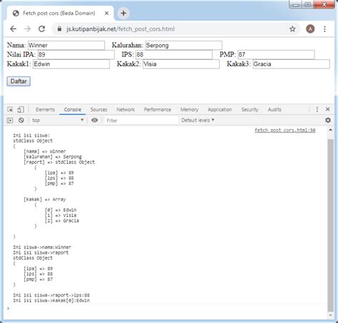Image resolution: width=338 pixels, height=323 pixels.
Task: Clear console with the ban icon
Action: coord(21,121)
